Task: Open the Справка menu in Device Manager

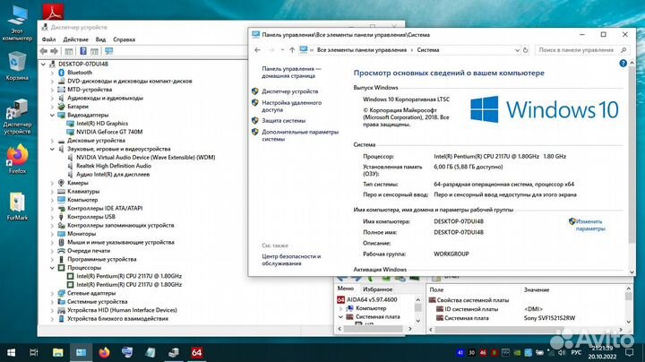Action: pyautogui.click(x=124, y=39)
